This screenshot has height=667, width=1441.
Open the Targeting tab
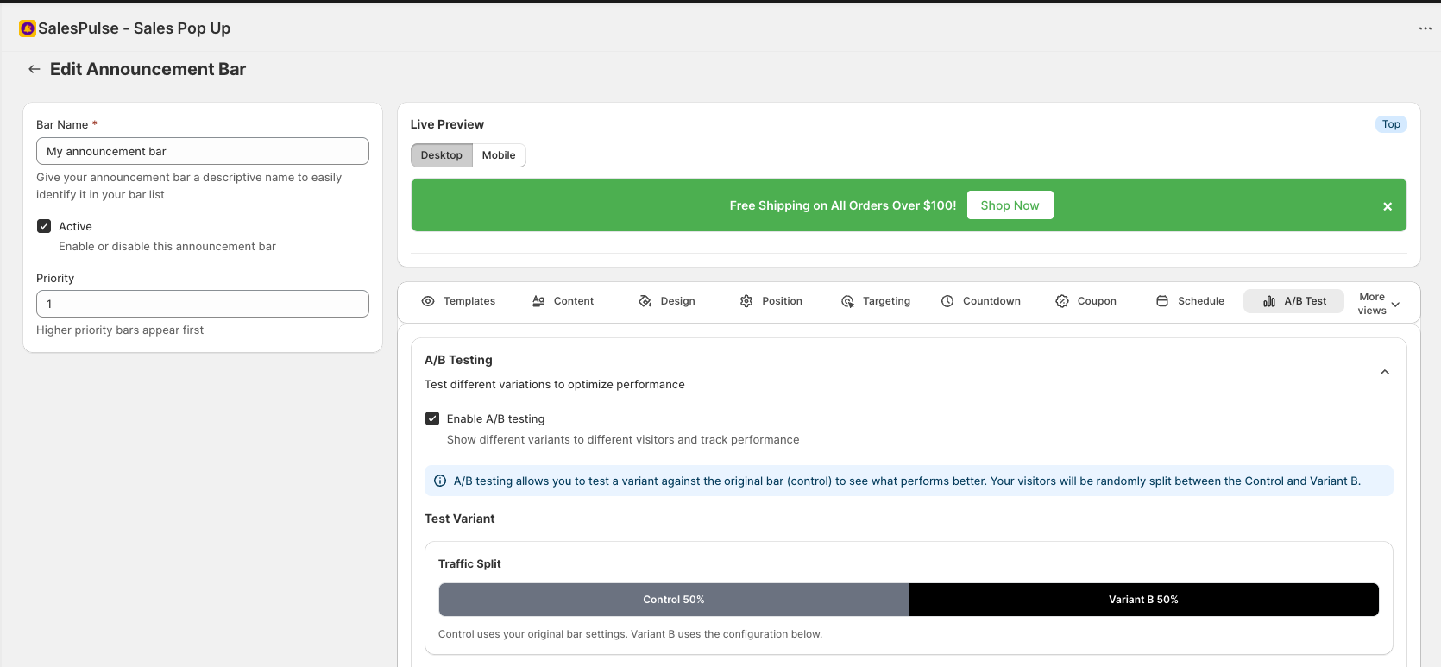click(x=876, y=301)
